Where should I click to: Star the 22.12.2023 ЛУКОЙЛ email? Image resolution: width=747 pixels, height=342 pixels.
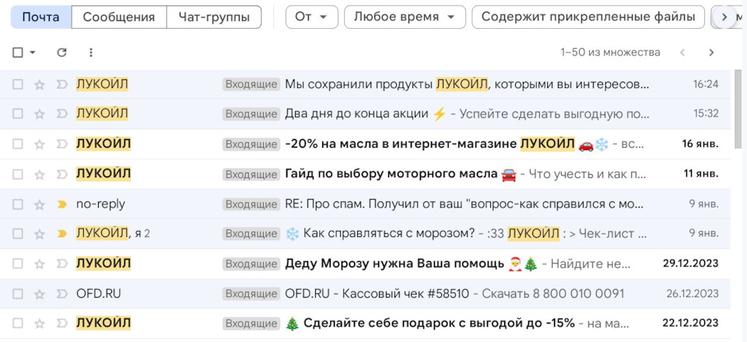tap(40, 323)
